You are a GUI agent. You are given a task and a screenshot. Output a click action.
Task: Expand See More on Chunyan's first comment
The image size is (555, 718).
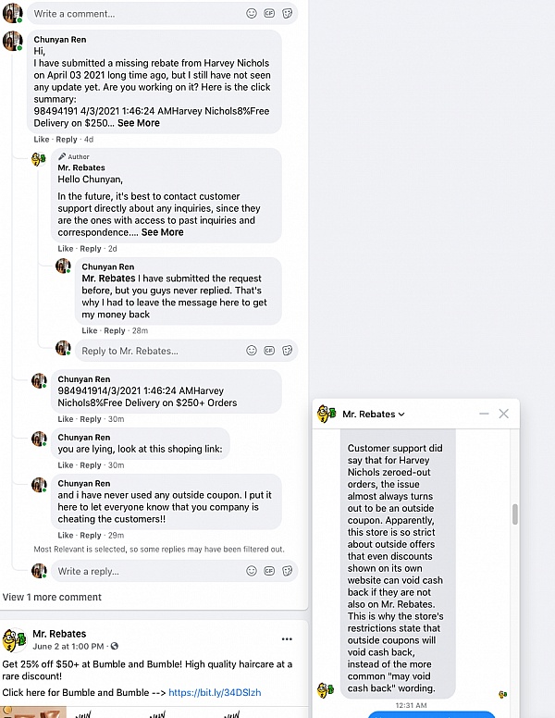click(x=139, y=123)
